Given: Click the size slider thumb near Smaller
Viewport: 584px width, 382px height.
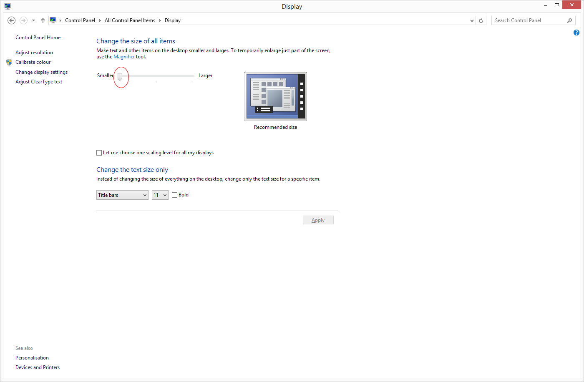Looking at the screenshot, I should (120, 77).
